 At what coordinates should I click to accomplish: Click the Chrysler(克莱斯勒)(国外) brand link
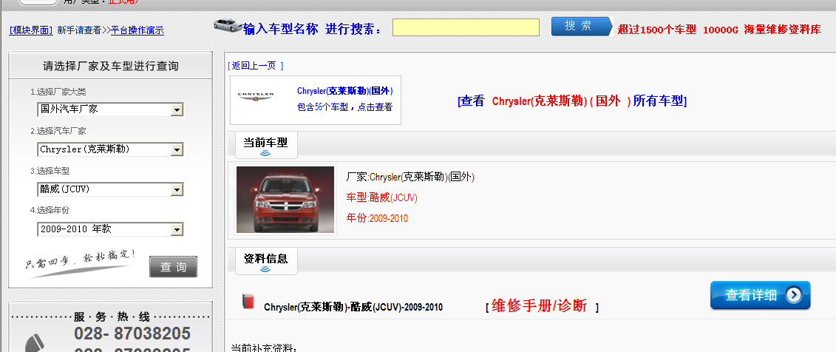[345, 91]
